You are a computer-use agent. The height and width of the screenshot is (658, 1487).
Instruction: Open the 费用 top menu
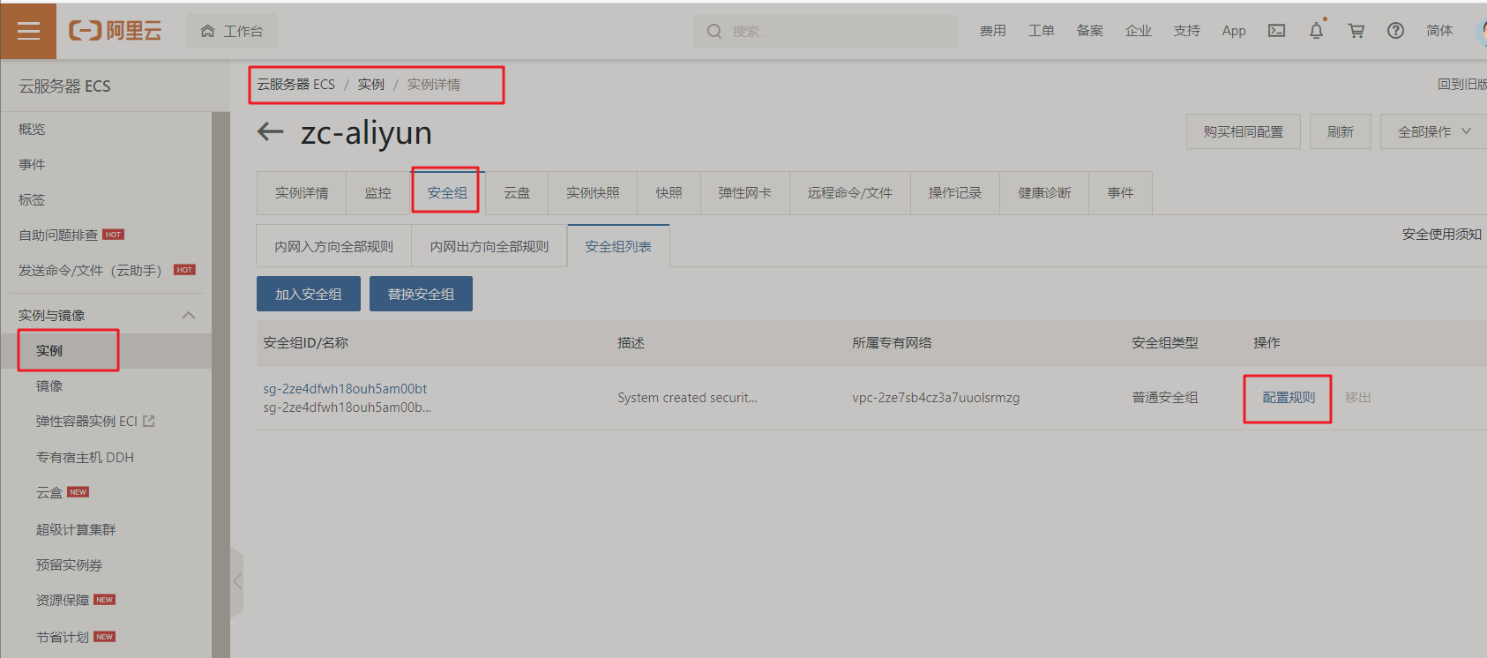993,31
